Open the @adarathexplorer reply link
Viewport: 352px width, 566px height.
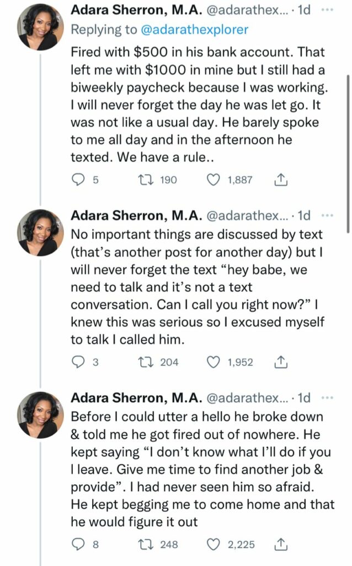tap(195, 29)
